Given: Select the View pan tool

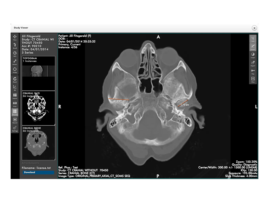Looking at the screenshot, I should click(15, 38).
